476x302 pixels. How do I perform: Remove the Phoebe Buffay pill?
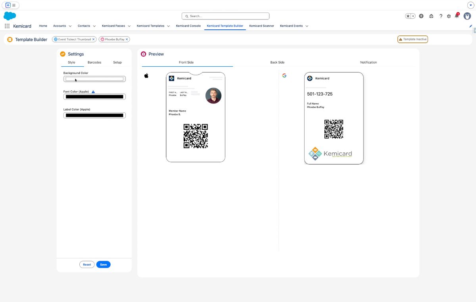[x=127, y=39]
